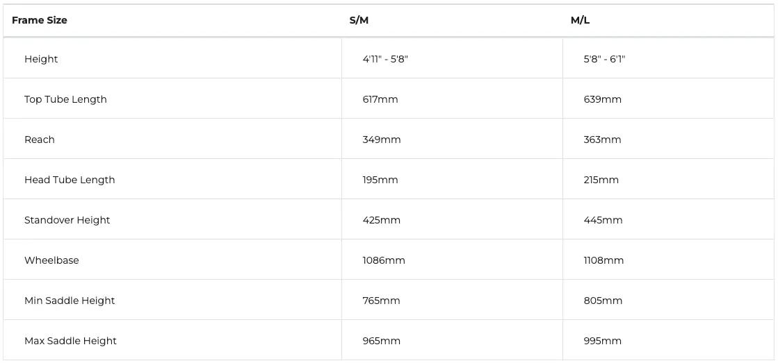Click the S/M height value 4'11" - 5'8"
This screenshot has height=363, width=778.
coord(386,59)
